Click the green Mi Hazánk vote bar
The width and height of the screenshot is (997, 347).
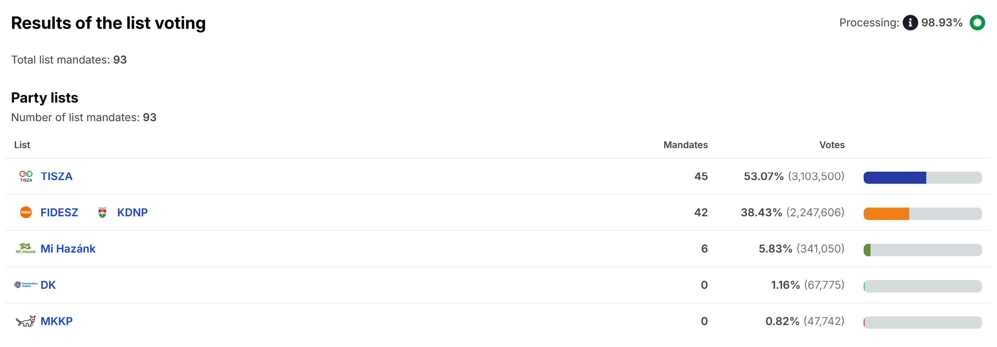pos(867,250)
